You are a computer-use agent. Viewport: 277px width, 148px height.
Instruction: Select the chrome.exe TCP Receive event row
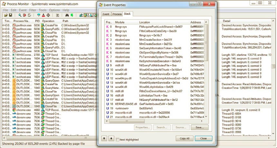click(x=50, y=110)
